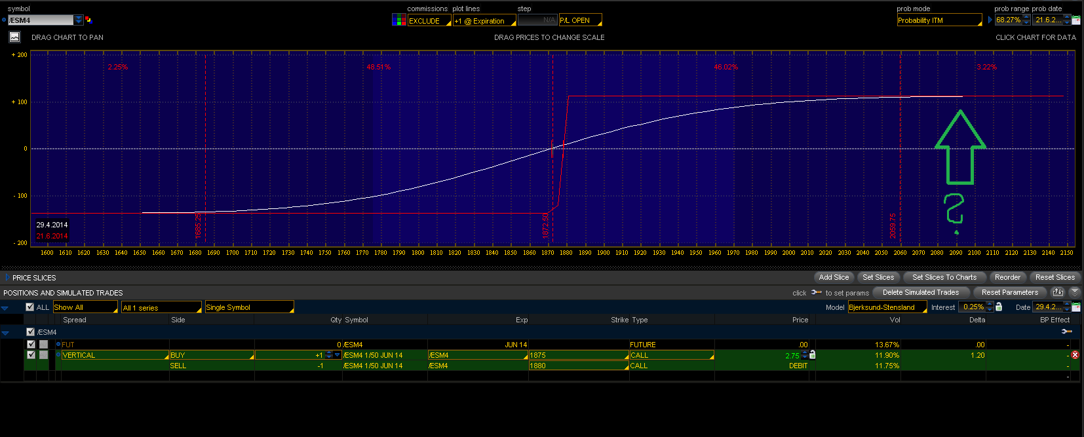Click Delete Simulated Trades button
This screenshot has width=1084, height=437.
click(921, 292)
